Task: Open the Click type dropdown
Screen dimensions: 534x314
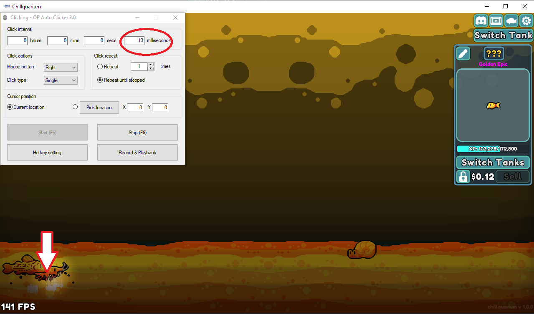Action: (x=61, y=80)
